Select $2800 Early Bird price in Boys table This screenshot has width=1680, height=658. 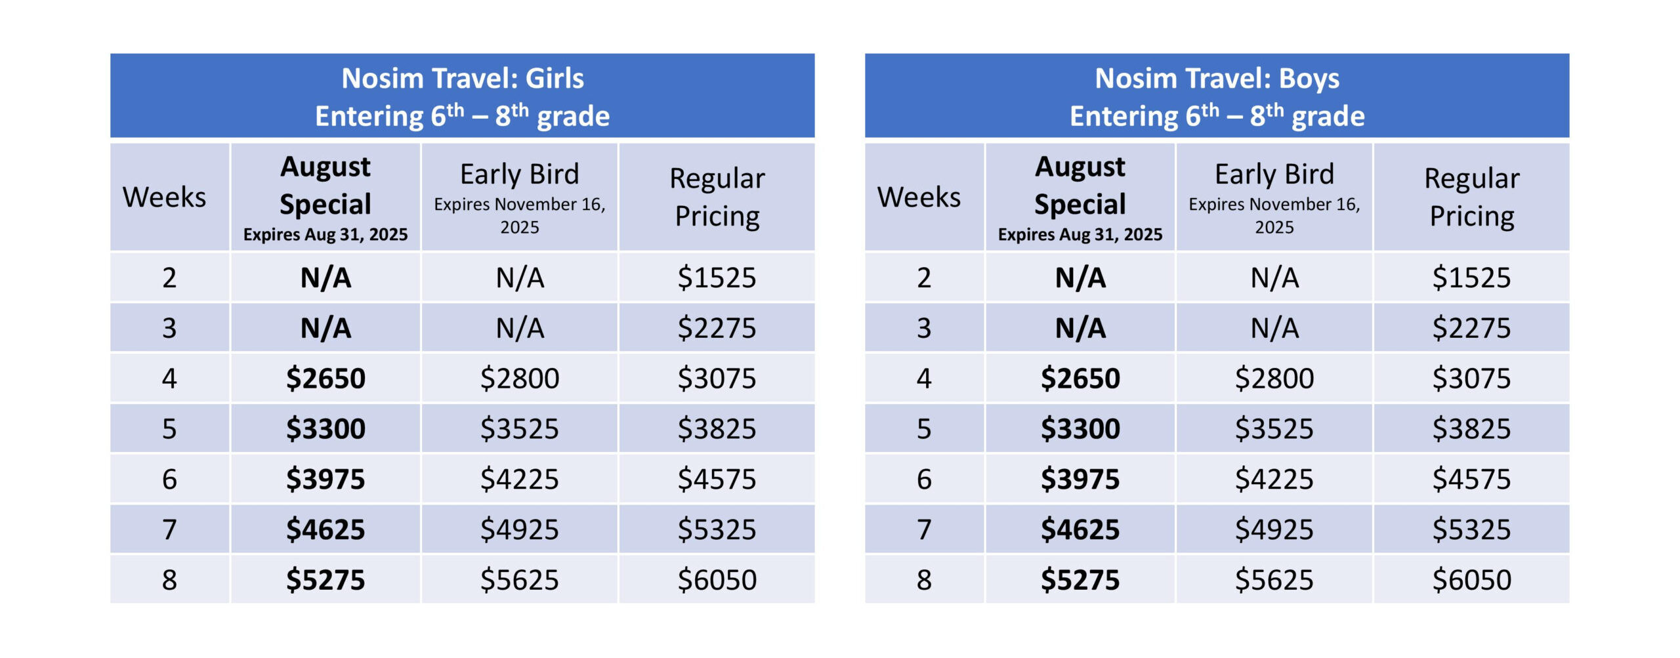(1274, 379)
